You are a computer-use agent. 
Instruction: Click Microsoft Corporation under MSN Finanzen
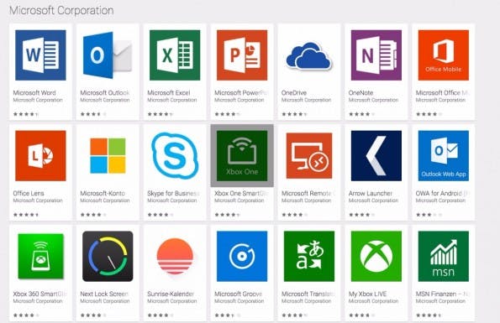(x=440, y=301)
